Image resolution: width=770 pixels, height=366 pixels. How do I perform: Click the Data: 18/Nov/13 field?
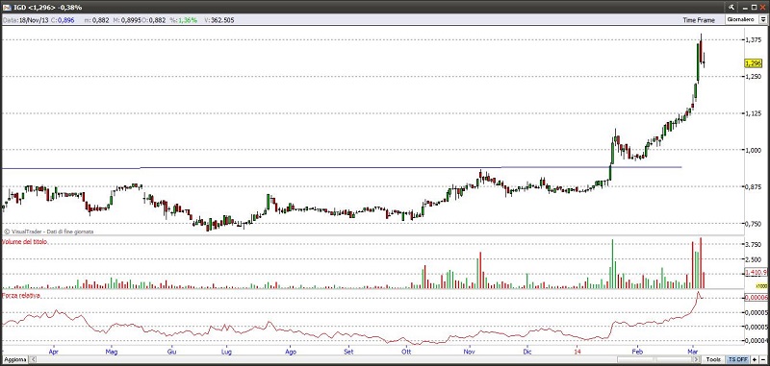tap(26, 20)
